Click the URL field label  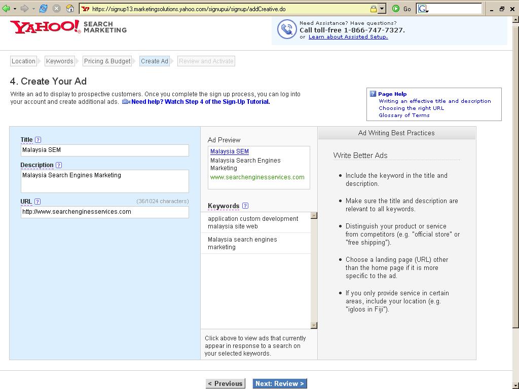tap(26, 202)
